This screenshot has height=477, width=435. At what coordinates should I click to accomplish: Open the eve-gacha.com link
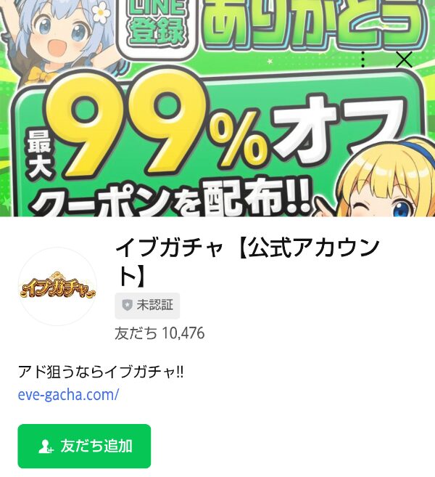coord(68,395)
